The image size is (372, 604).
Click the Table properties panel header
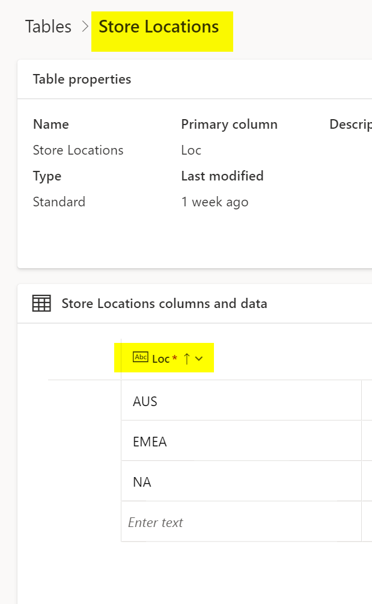[82, 79]
